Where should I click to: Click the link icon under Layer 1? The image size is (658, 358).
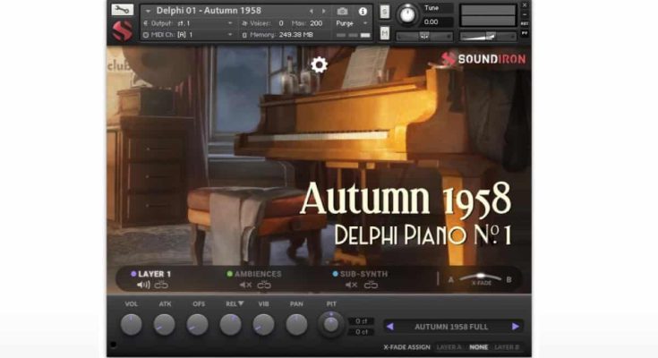click(x=161, y=285)
